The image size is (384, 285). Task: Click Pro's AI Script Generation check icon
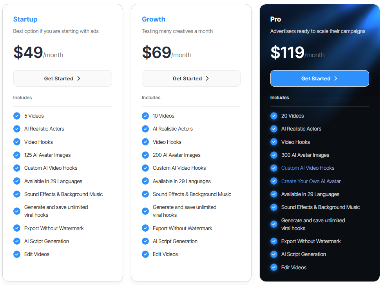coord(274,254)
